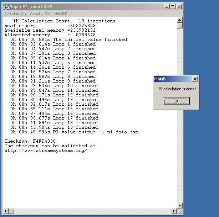219x217 pixels.
Task: Click Available real memory =233992192 line
Action: coord(50,30)
